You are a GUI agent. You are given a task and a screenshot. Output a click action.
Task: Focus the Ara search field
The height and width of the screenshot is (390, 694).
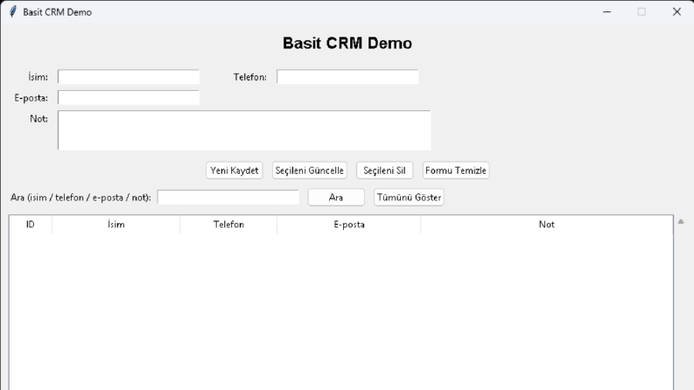coord(228,198)
